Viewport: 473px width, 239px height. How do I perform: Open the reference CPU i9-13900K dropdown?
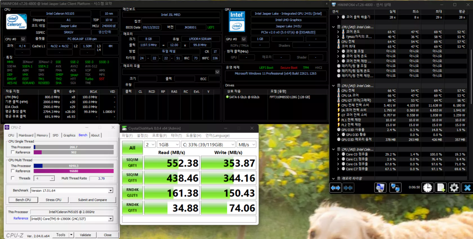(x=72, y=219)
